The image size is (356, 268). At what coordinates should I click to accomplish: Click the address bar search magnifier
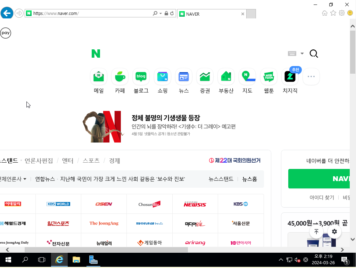click(x=155, y=14)
